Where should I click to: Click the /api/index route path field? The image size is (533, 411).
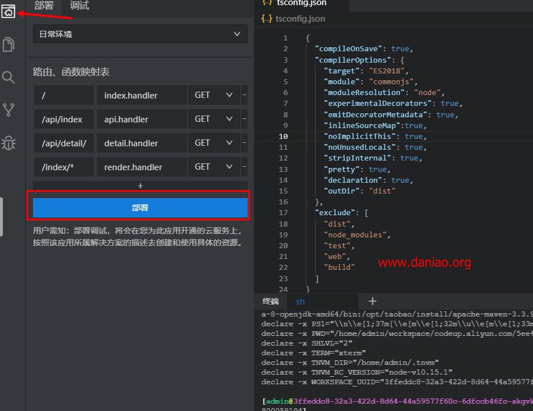click(x=63, y=119)
